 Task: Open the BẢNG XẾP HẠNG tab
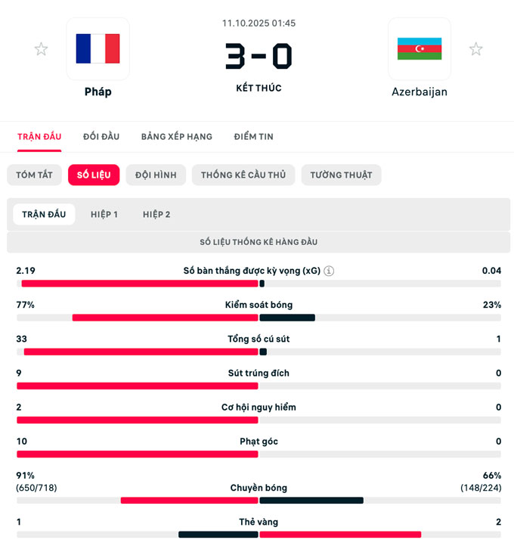pos(176,137)
